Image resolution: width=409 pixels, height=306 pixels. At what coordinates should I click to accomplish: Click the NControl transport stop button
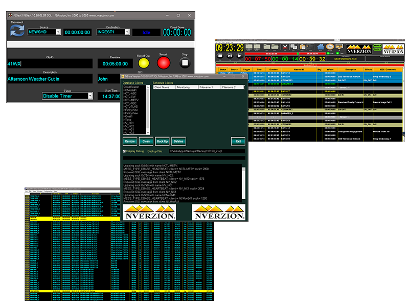coord(220,56)
